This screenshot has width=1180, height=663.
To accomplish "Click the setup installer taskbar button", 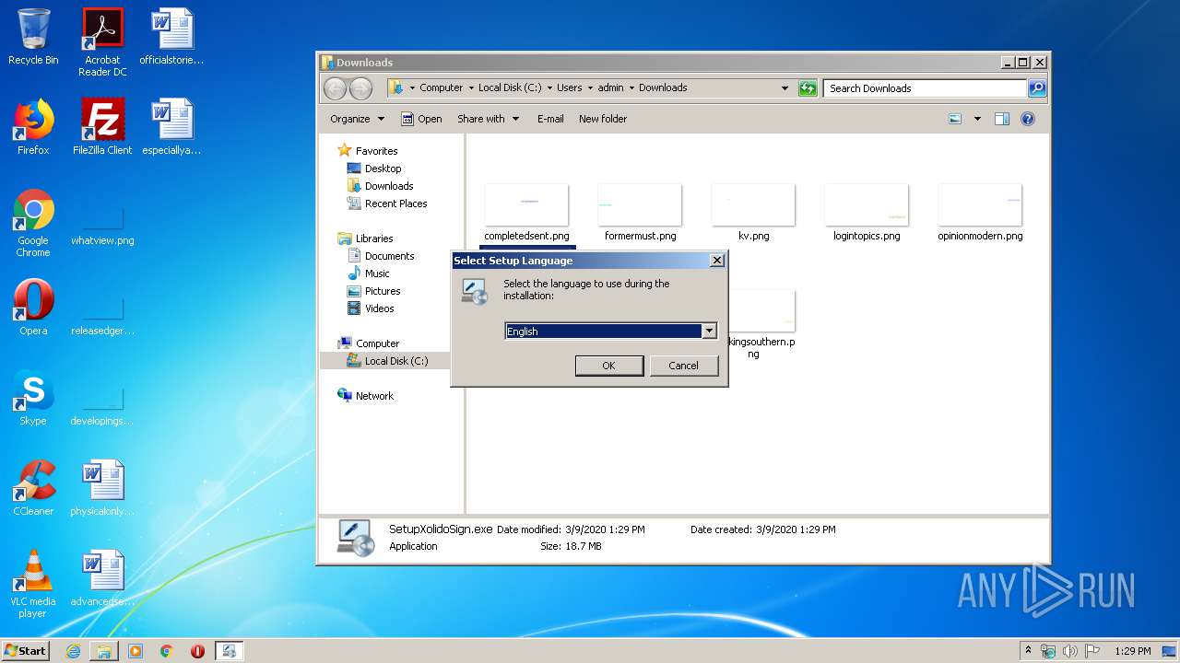I will (229, 651).
